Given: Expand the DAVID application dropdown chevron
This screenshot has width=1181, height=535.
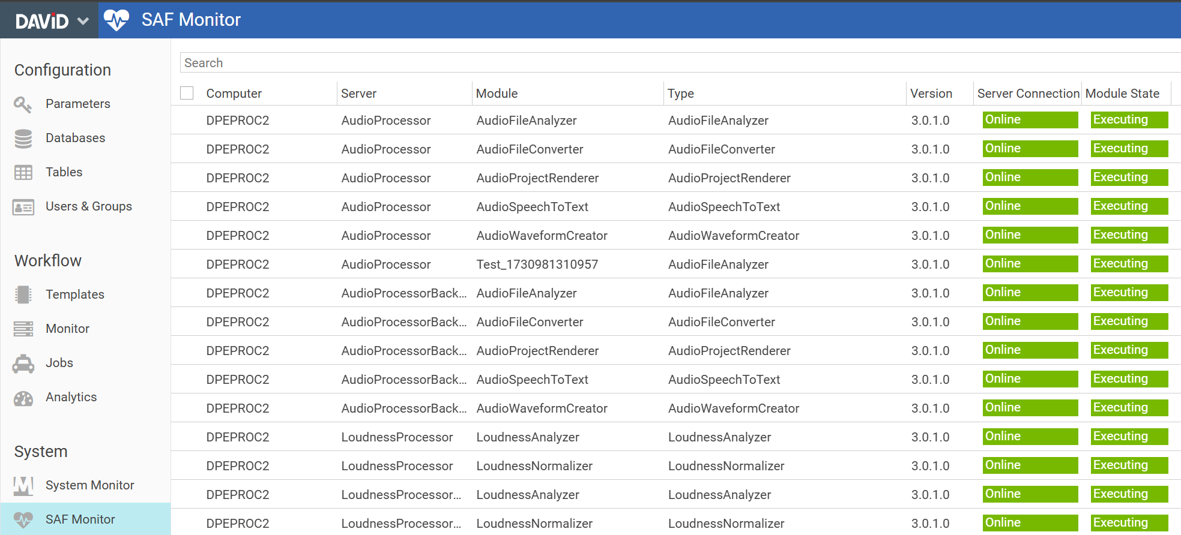Looking at the screenshot, I should click(83, 21).
